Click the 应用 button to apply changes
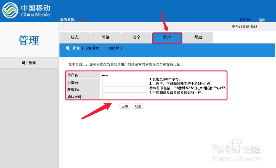Viewport: 276px width, 168px height. click(x=124, y=106)
